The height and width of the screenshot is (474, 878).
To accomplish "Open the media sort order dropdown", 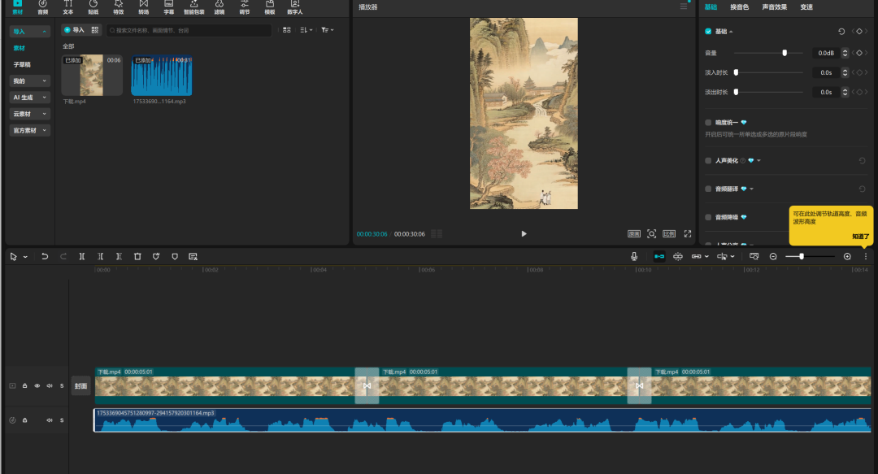I will pyautogui.click(x=306, y=30).
